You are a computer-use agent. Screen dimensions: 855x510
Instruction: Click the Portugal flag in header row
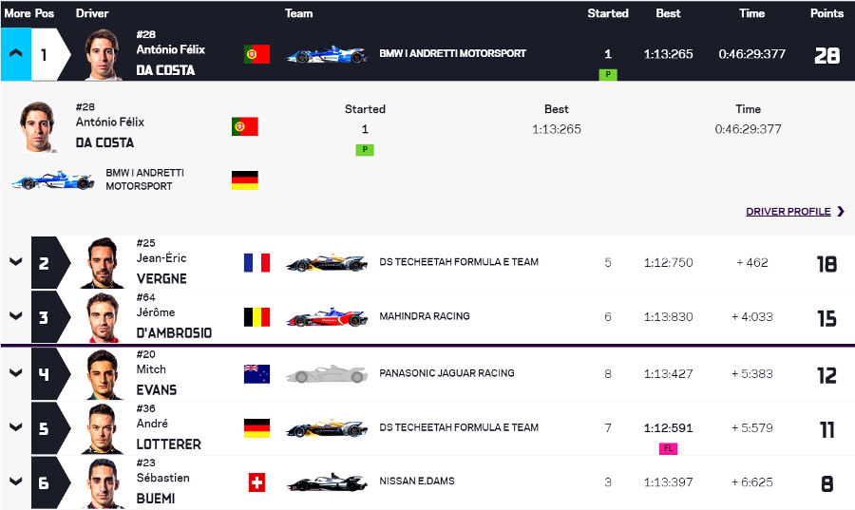point(256,54)
